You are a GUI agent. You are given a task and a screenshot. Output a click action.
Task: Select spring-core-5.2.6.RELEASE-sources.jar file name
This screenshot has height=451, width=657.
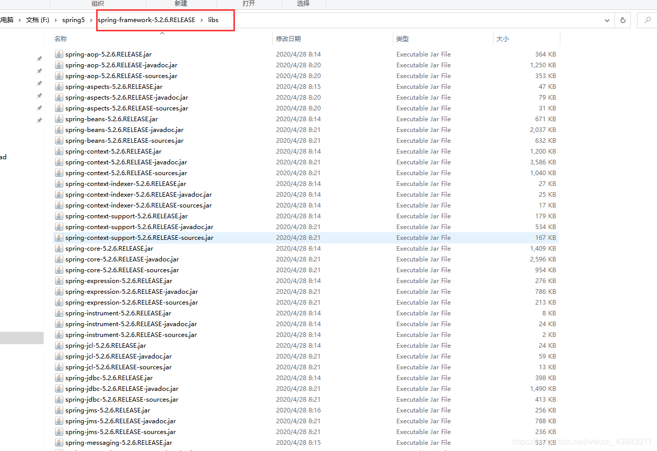122,270
